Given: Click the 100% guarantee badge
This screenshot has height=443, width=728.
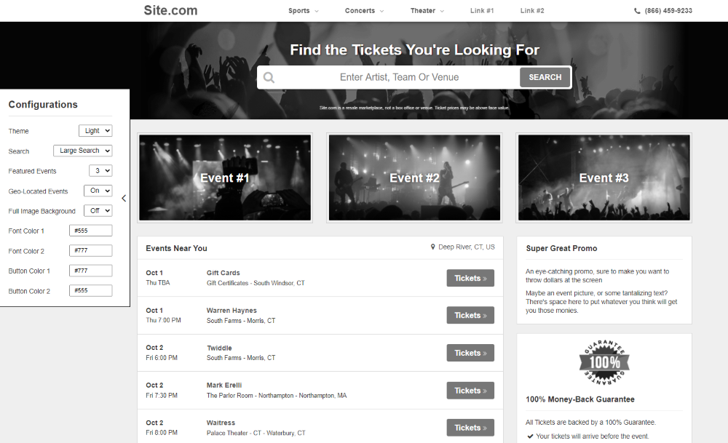Looking at the screenshot, I should [x=604, y=362].
